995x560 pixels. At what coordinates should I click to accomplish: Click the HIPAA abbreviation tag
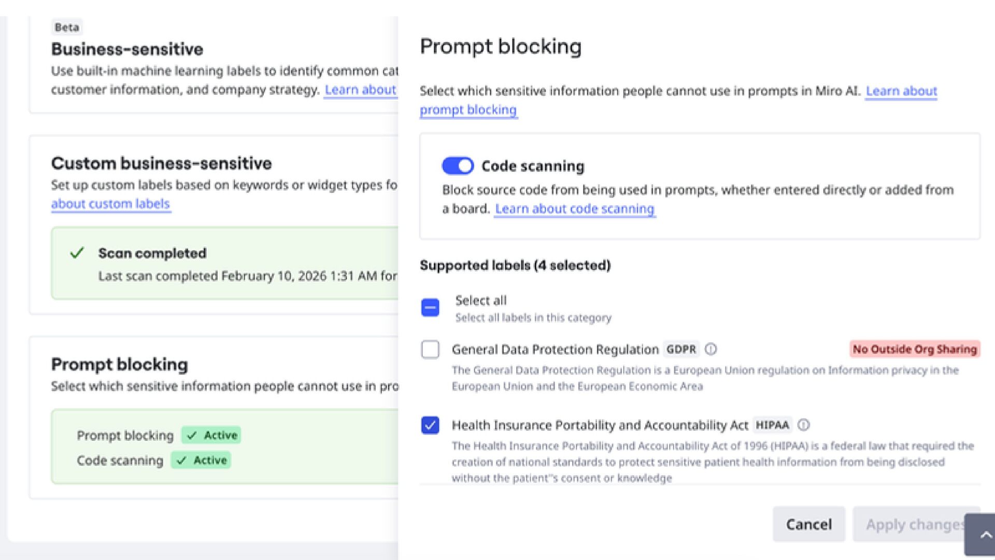[772, 425]
